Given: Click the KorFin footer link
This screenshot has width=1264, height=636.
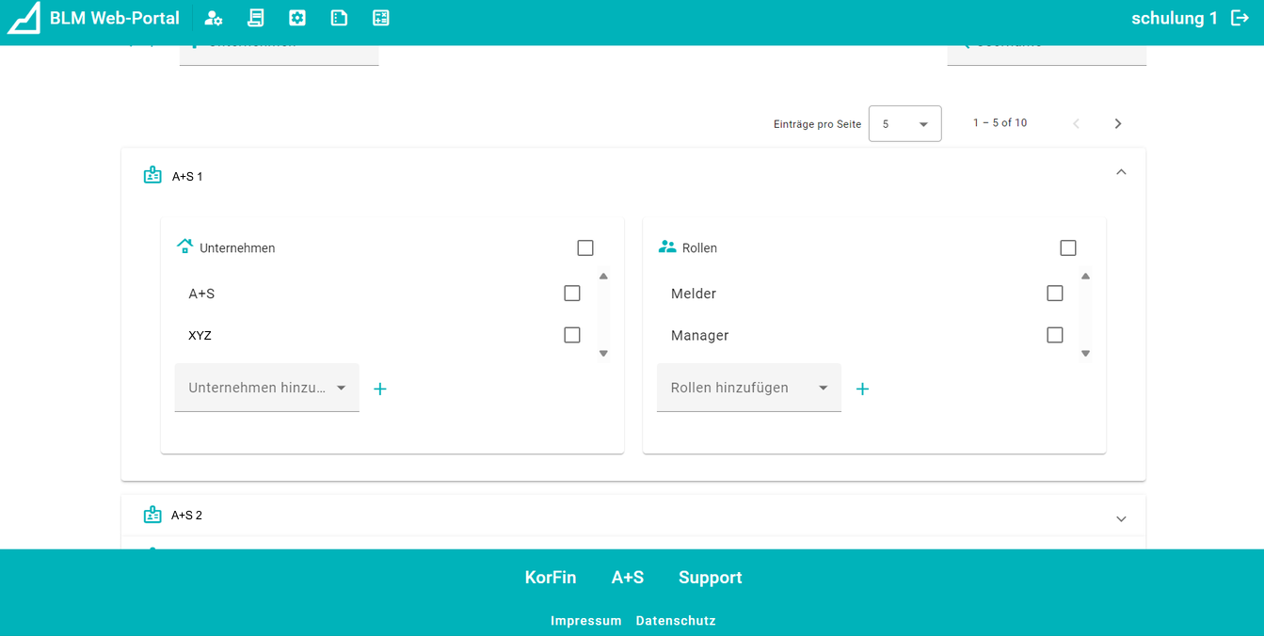Looking at the screenshot, I should pos(550,578).
